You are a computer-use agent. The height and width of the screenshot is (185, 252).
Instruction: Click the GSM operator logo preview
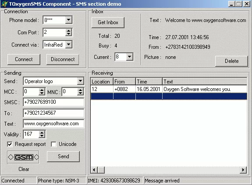[x=23, y=157]
